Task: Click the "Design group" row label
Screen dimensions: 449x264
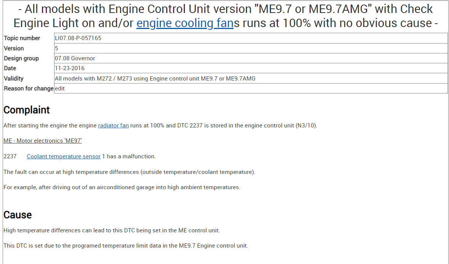Action: [x=21, y=58]
